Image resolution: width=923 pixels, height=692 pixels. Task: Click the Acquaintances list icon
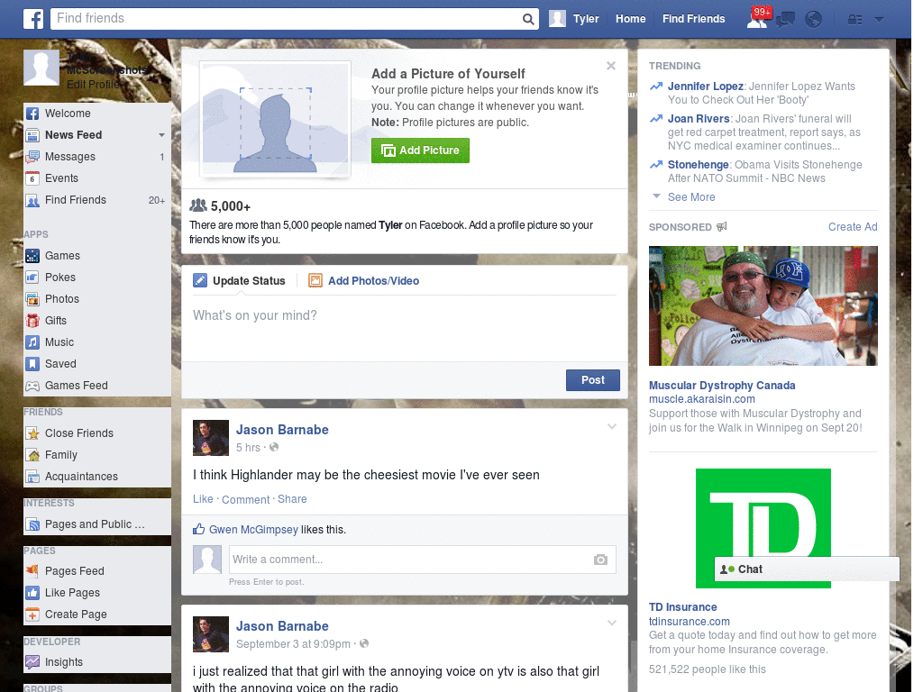[x=32, y=477]
